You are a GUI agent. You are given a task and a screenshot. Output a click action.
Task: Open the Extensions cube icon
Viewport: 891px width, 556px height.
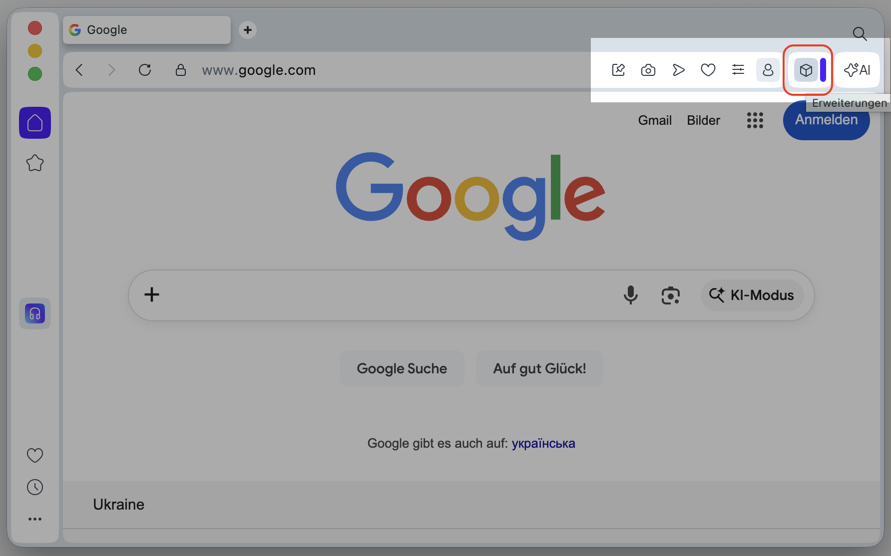(806, 70)
